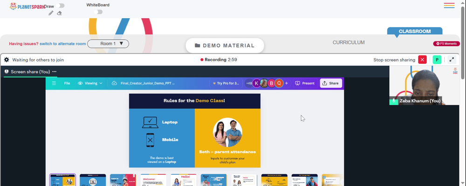
Task: Select the Welcome! slide thumbnail
Action: click(x=153, y=180)
